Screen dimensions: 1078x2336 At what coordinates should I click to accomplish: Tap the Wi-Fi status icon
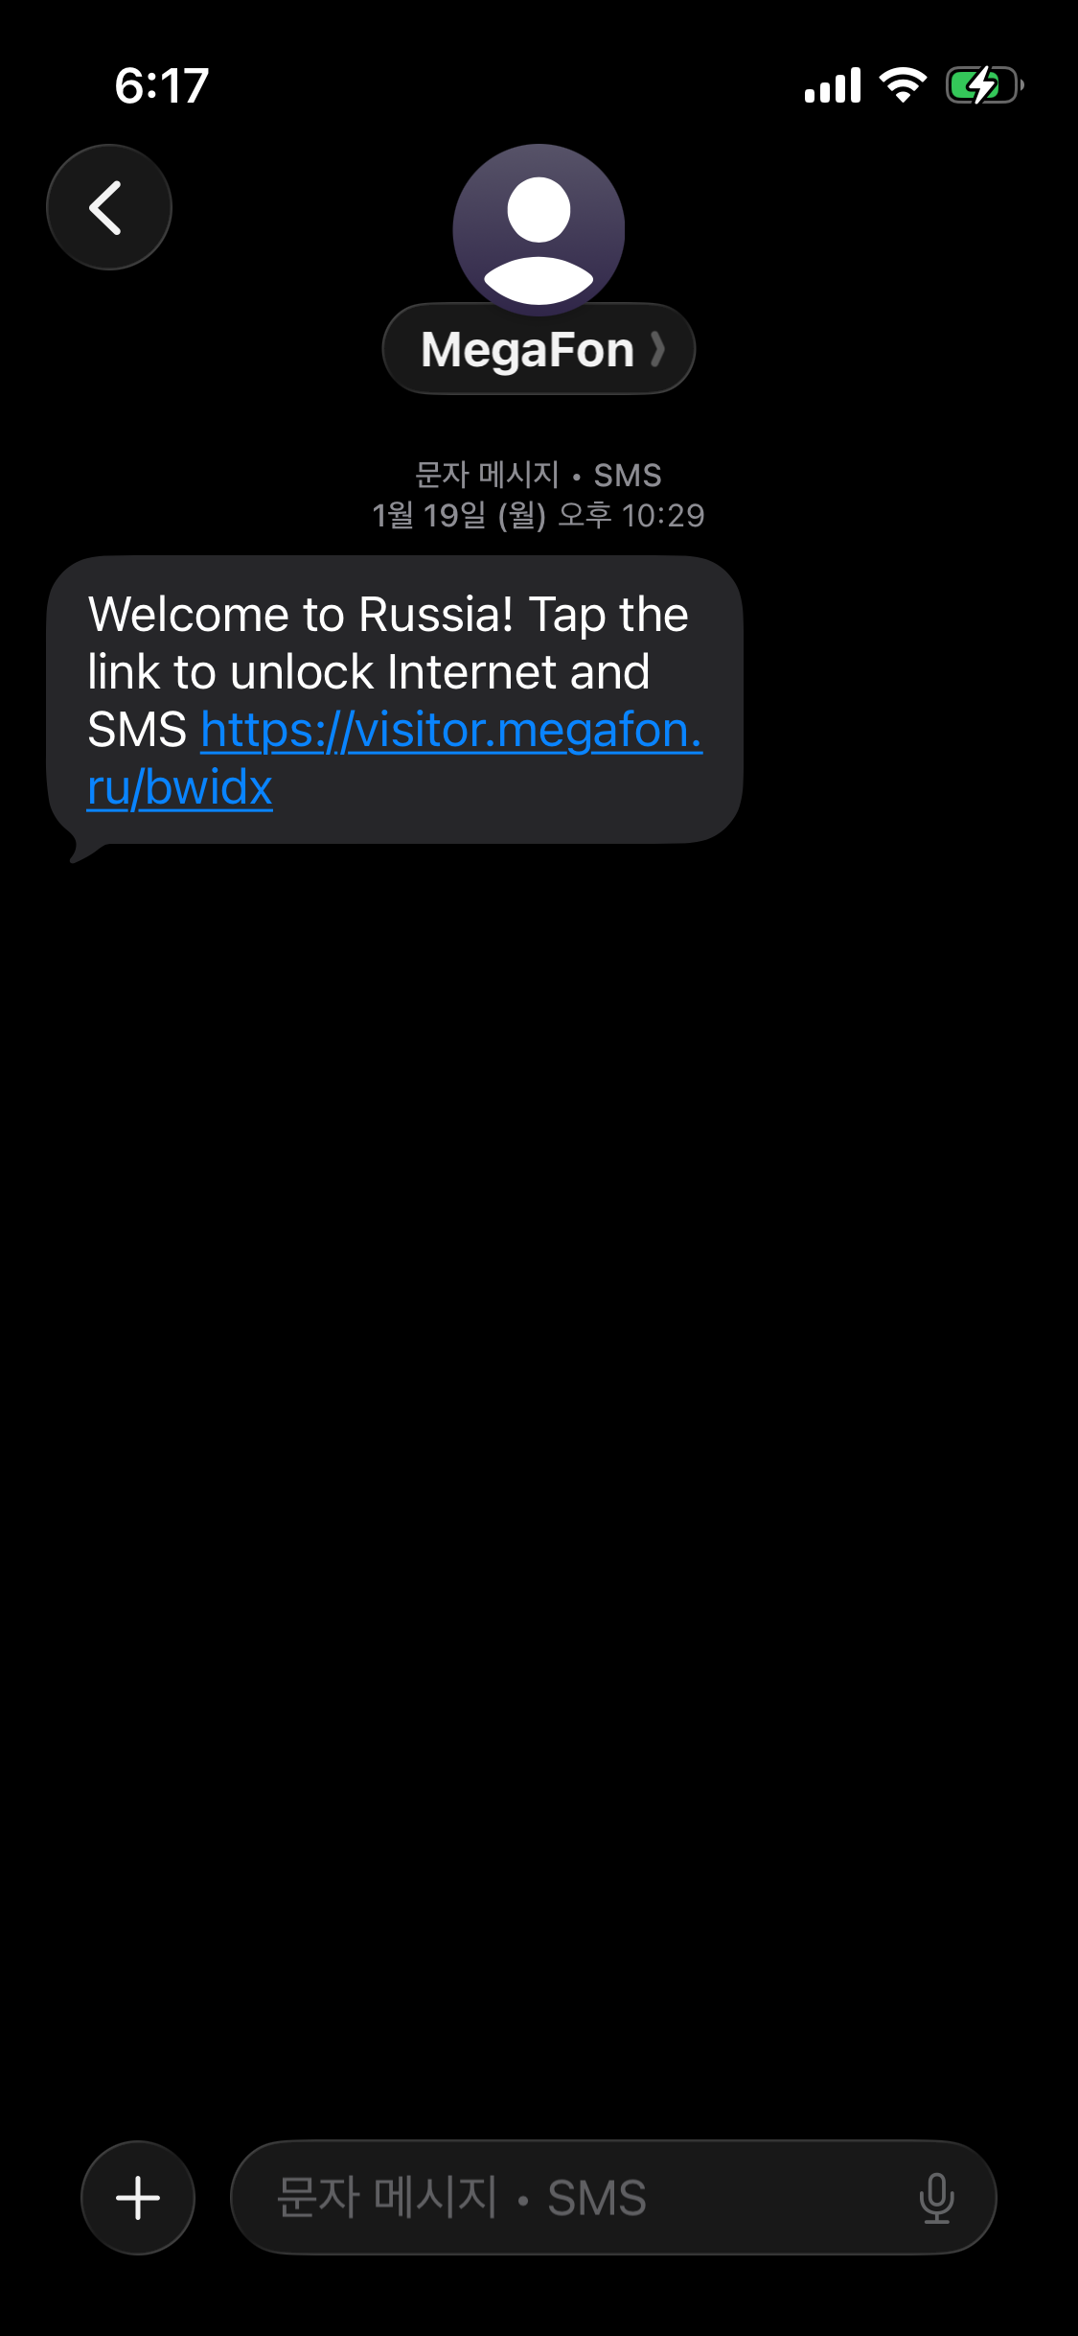903,85
